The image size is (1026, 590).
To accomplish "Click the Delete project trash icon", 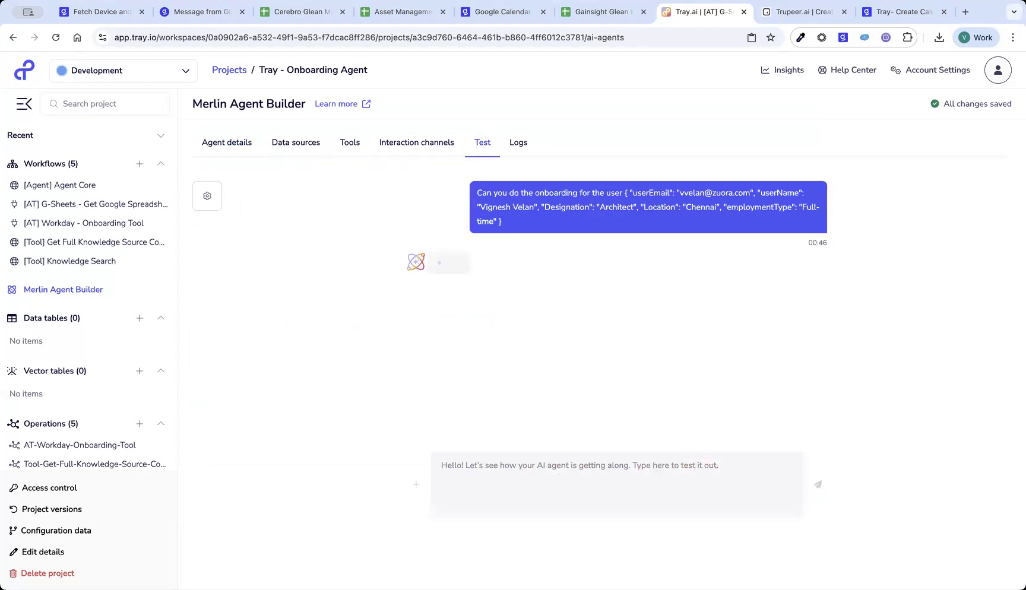I will [x=12, y=573].
